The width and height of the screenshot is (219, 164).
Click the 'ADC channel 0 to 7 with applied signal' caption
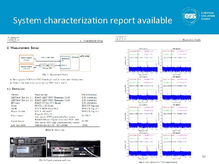[158, 162]
